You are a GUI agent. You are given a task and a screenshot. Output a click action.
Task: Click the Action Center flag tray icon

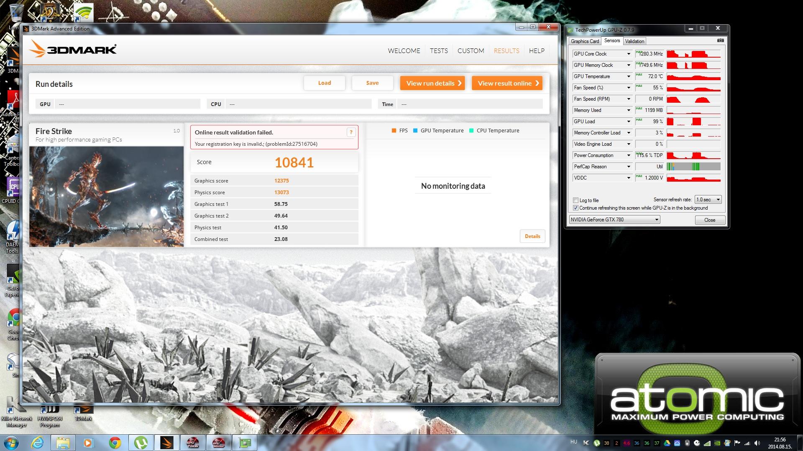pyautogui.click(x=737, y=443)
